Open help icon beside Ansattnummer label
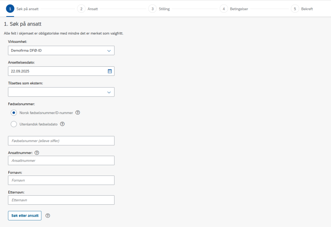The width and height of the screenshot is (331, 227). coord(37,153)
